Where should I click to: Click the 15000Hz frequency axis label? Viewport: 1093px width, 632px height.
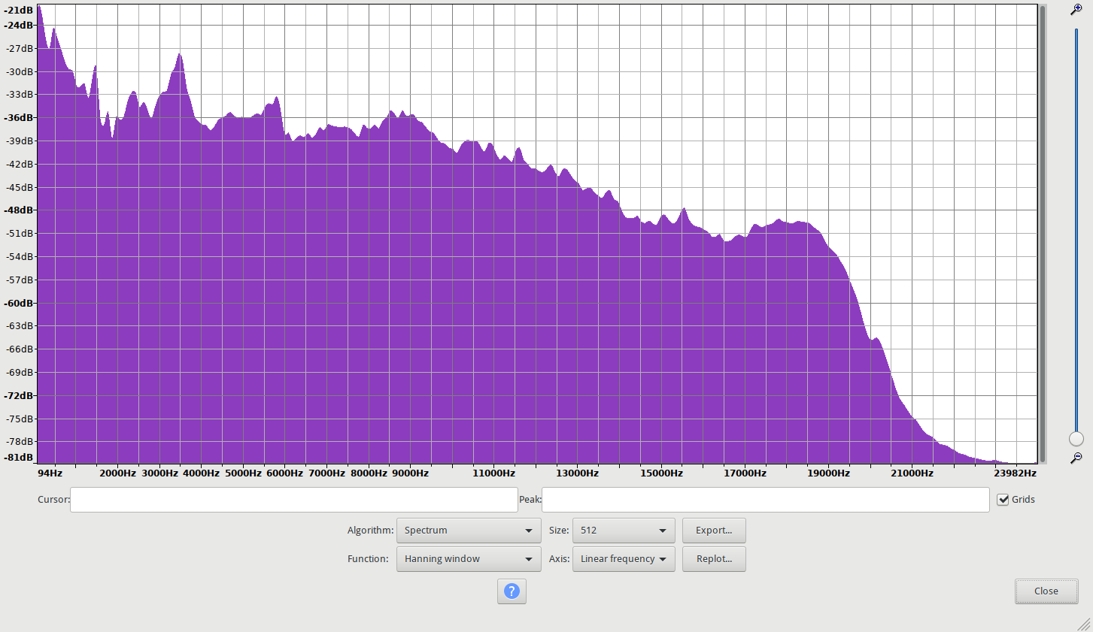click(661, 473)
